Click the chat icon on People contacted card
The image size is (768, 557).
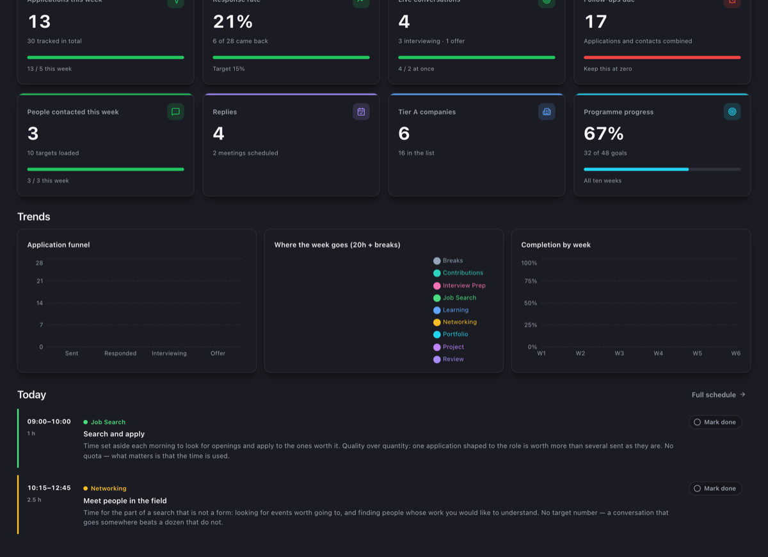coord(175,112)
